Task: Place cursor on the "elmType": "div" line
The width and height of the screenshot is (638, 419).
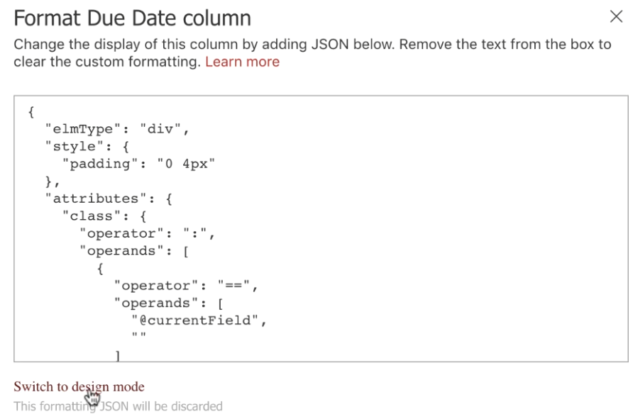Action: (x=117, y=129)
